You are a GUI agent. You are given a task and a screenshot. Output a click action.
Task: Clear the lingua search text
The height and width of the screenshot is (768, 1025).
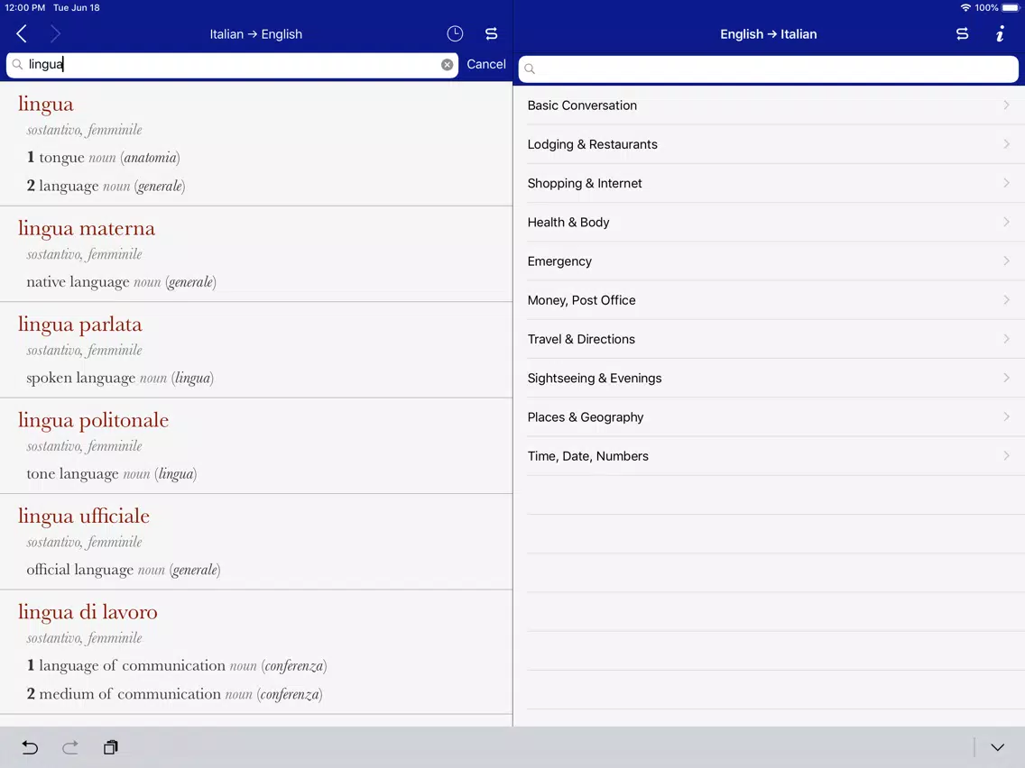coord(448,65)
